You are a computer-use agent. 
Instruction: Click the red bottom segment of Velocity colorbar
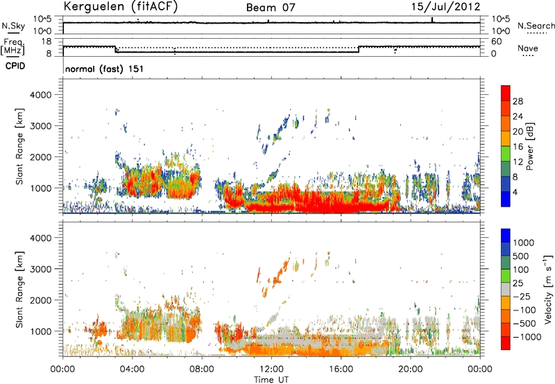[506, 343]
